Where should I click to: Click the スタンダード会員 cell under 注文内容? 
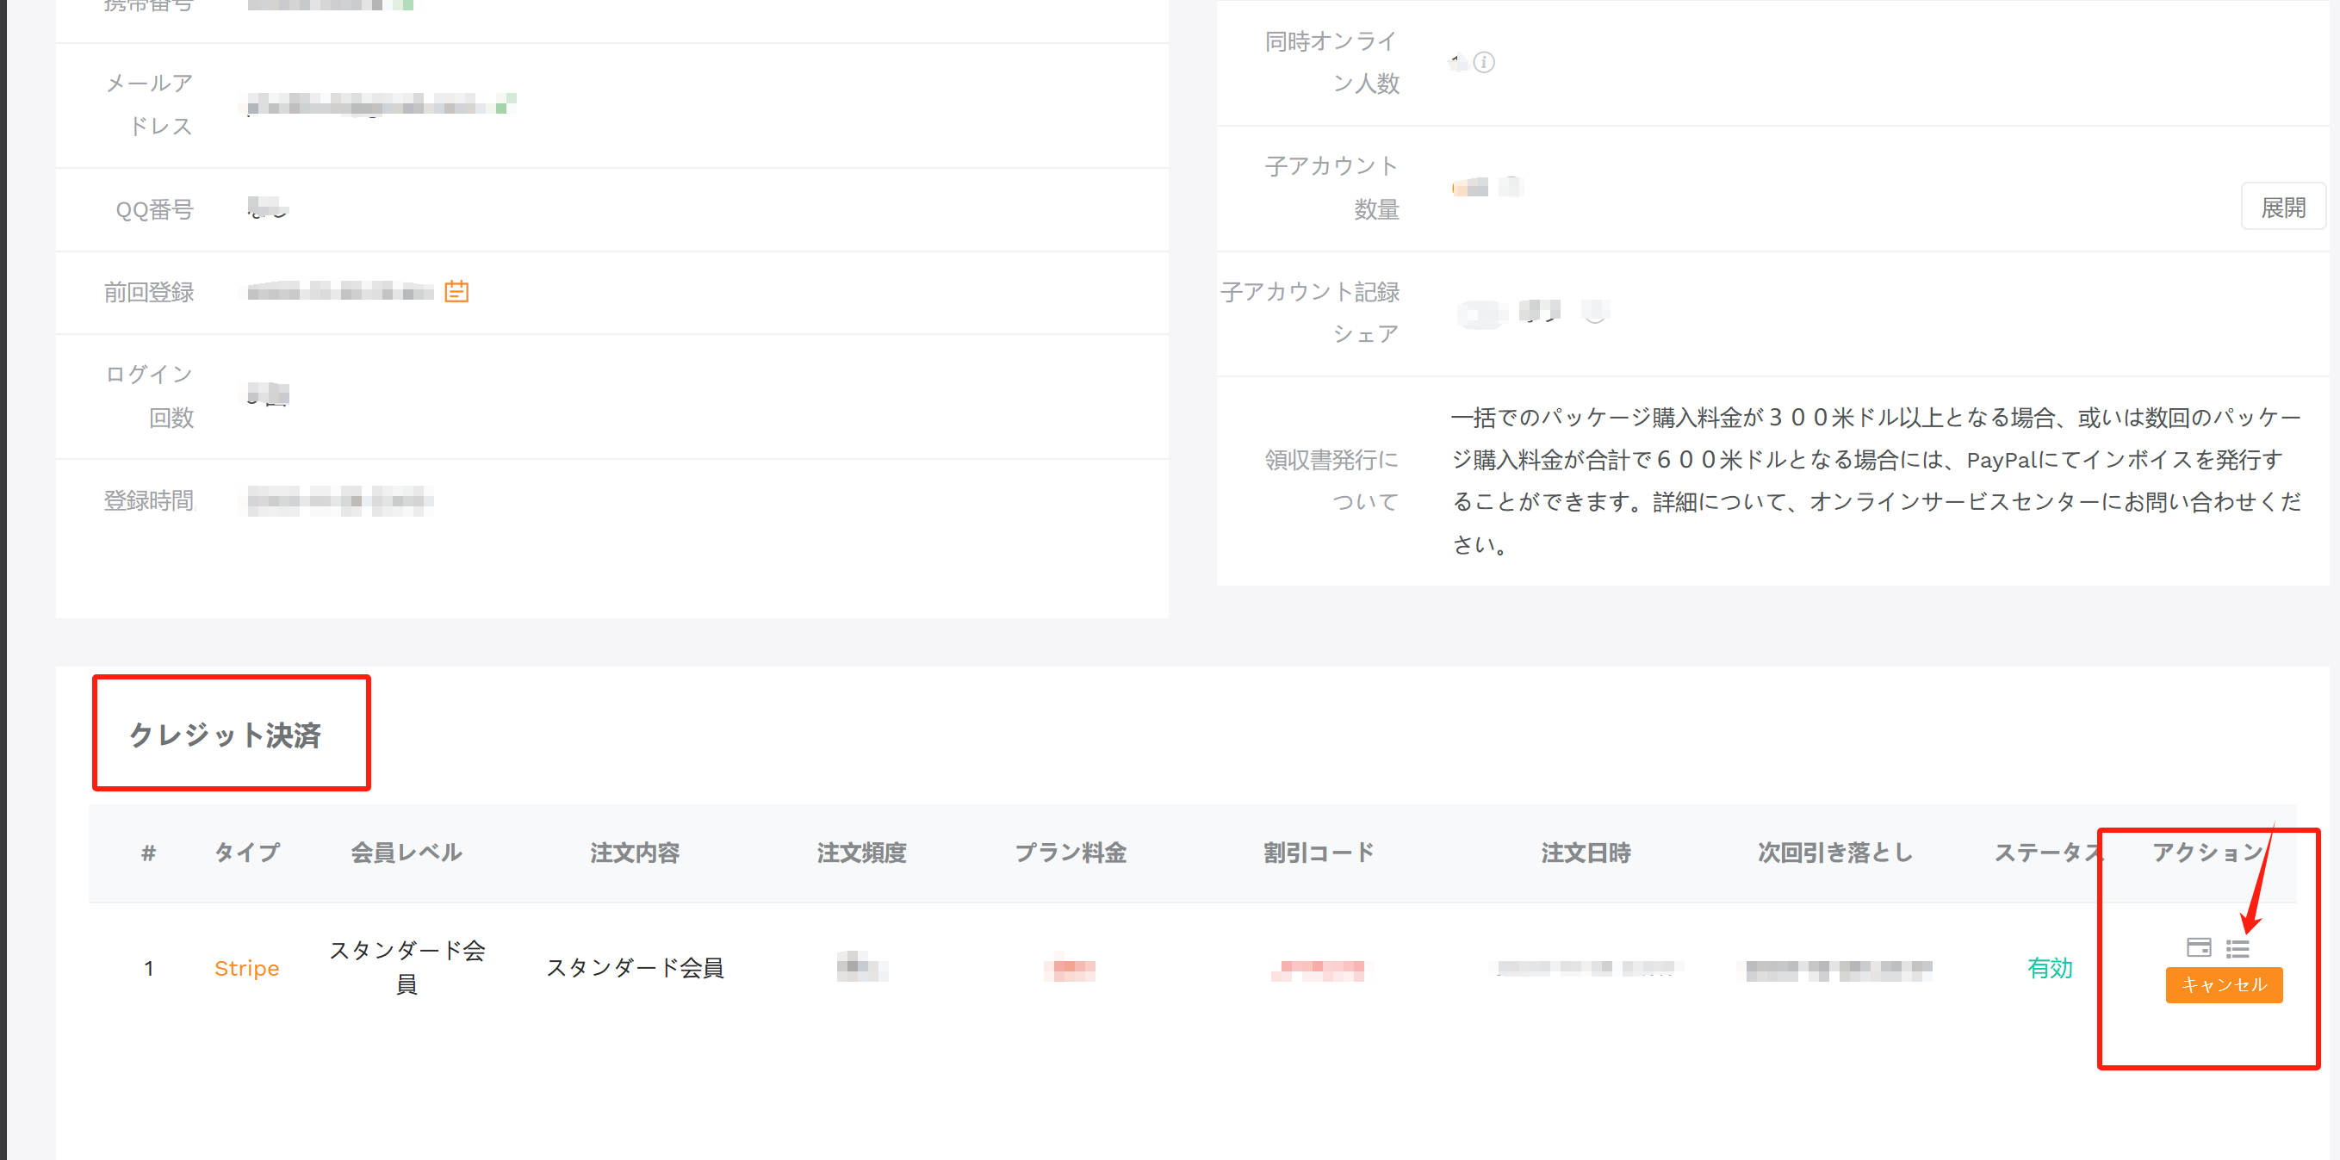click(634, 968)
